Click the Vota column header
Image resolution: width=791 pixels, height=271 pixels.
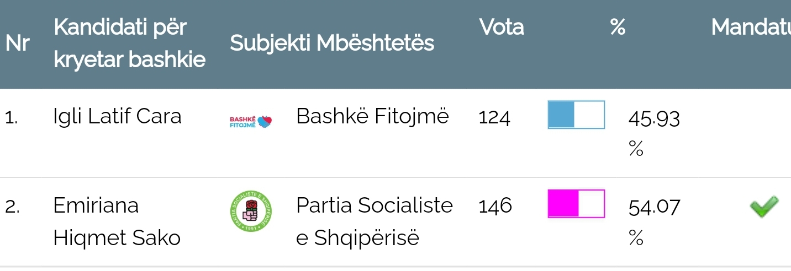click(x=502, y=27)
